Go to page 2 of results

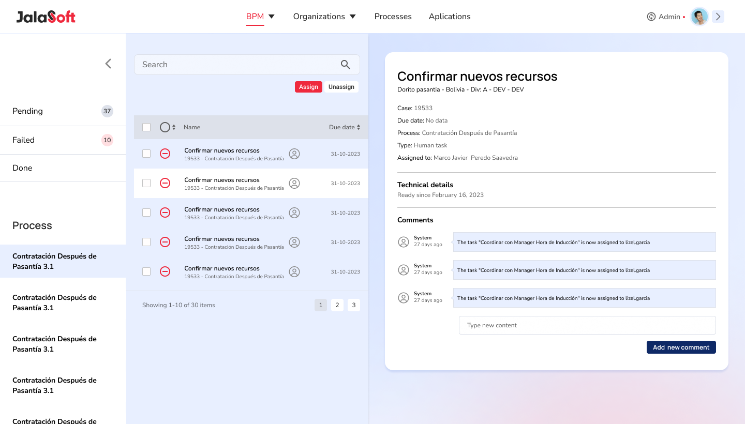point(337,305)
